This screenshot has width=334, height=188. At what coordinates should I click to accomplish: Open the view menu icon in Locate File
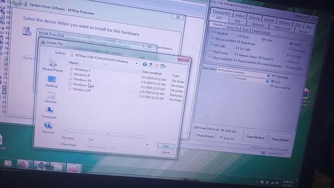(163, 66)
